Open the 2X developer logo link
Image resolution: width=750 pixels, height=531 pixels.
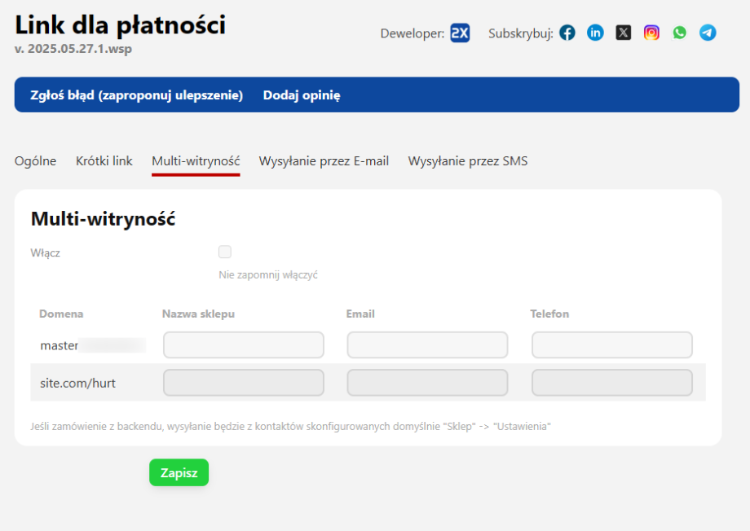(x=460, y=33)
